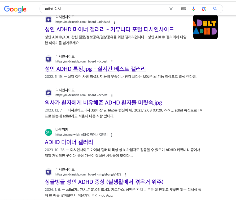Clear the search query with the X icon
Screen dimensions: 236x200
[171, 9]
